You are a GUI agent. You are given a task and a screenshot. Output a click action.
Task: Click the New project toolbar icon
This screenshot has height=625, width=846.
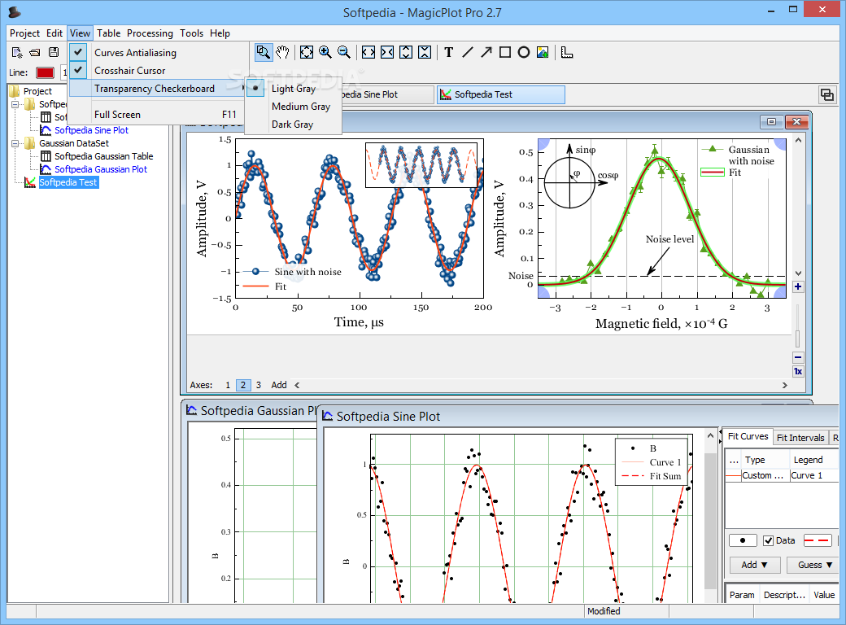pyautogui.click(x=17, y=52)
